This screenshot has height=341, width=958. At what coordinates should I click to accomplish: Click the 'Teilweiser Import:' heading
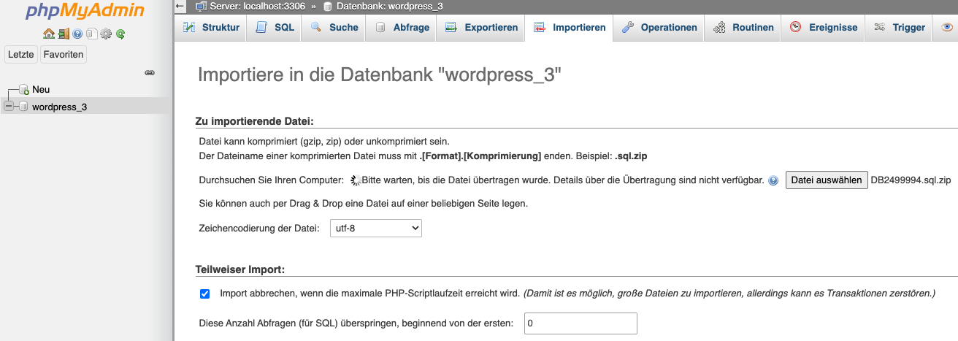coord(239,269)
